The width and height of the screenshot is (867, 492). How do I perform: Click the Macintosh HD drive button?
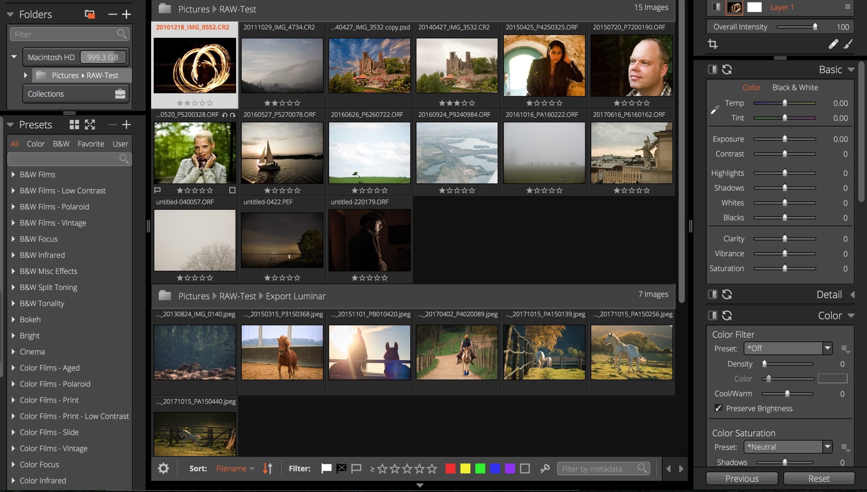coord(76,57)
